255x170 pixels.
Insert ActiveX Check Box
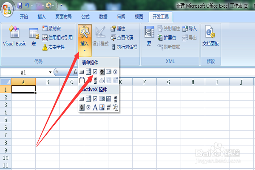95,99
